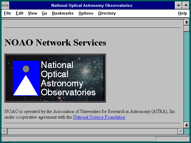Open the Edit menu
191x143 pixels.
tap(19, 13)
